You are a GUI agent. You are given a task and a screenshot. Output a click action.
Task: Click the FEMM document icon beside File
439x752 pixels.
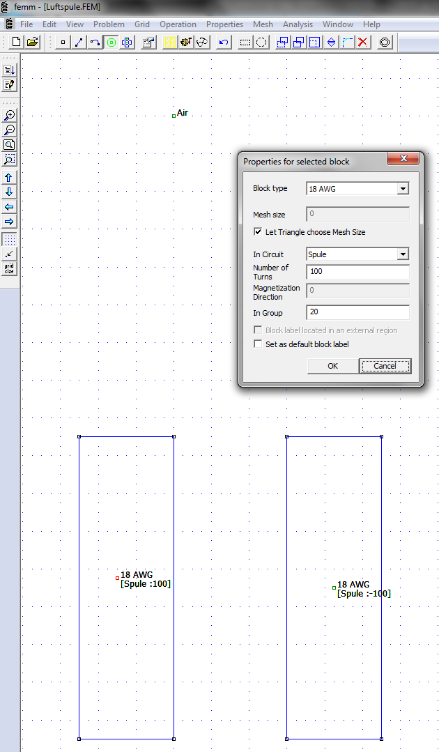10,24
